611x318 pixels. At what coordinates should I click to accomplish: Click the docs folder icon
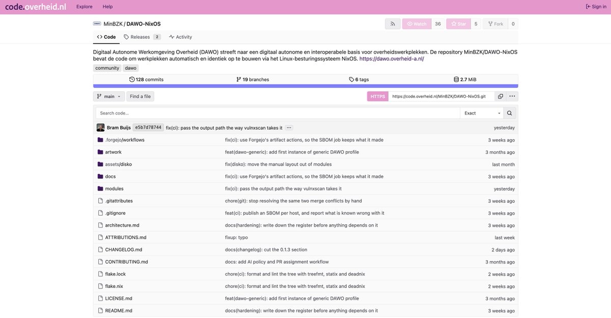(x=100, y=176)
